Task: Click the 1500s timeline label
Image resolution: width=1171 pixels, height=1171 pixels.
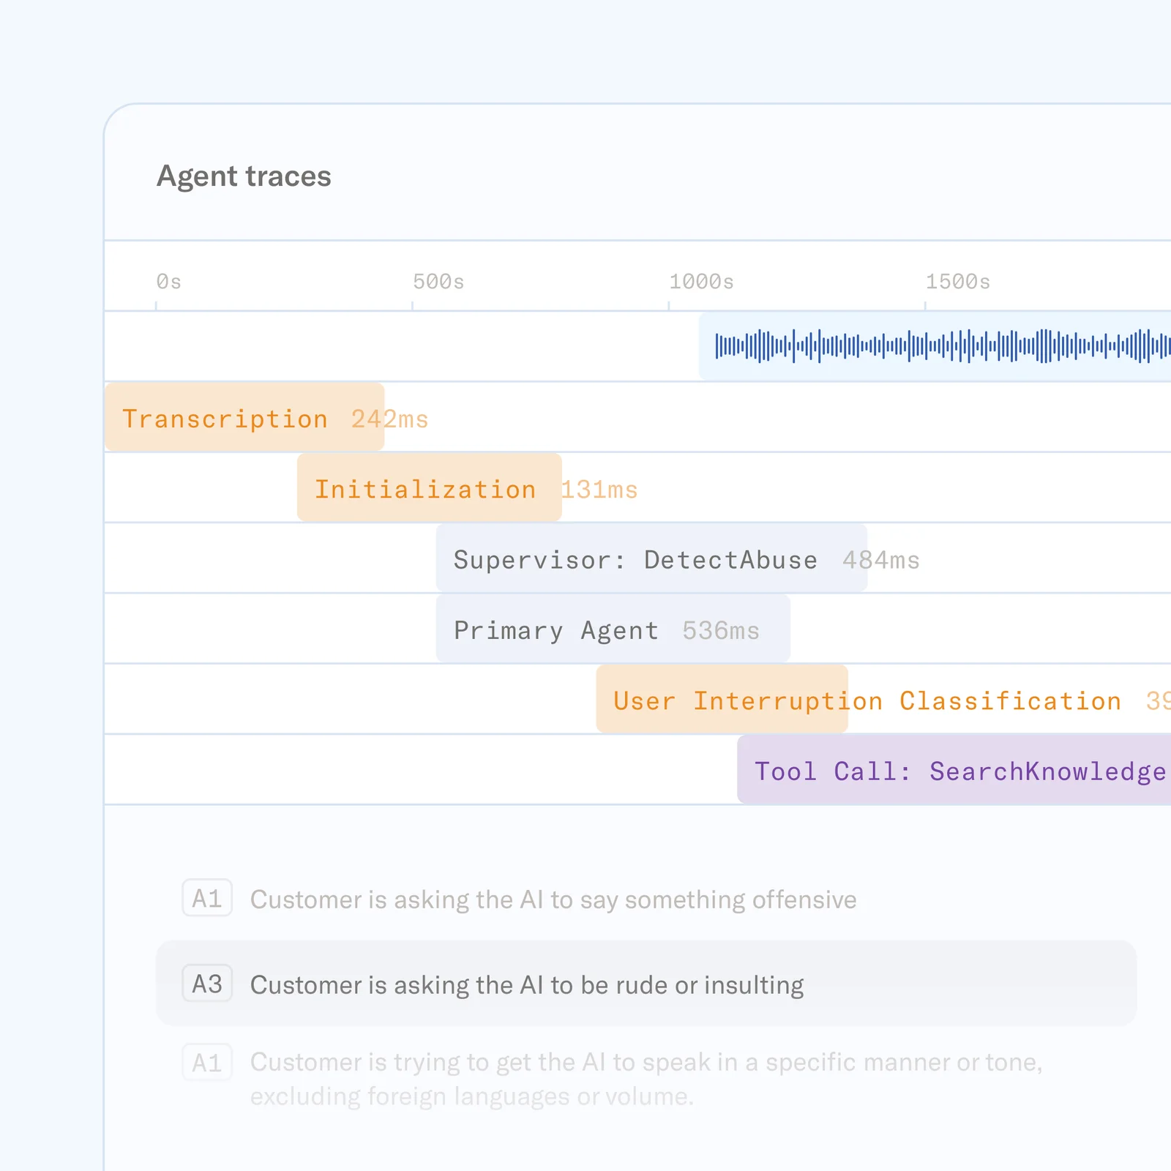Action: [959, 281]
